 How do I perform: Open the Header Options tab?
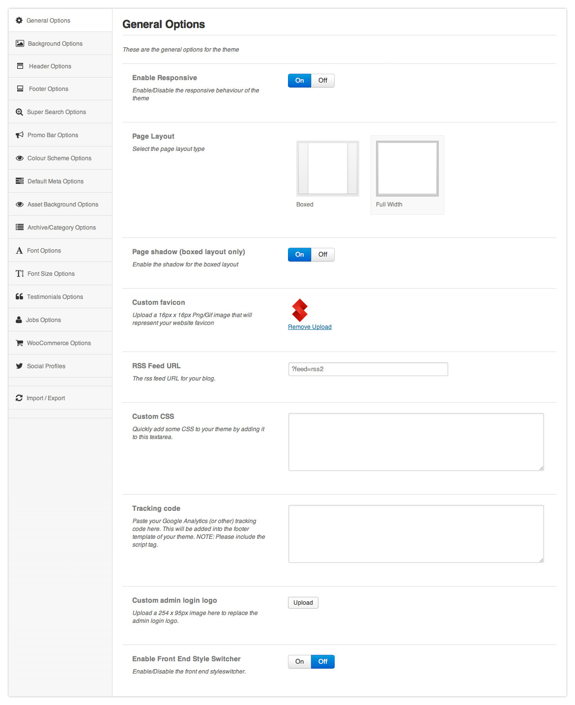(50, 66)
